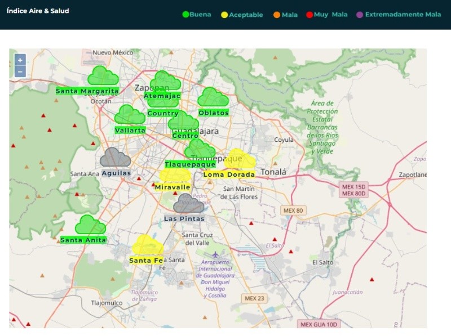Click the Santa Margarita green cloud icon
This screenshot has width=451, height=336.
[x=103, y=76]
